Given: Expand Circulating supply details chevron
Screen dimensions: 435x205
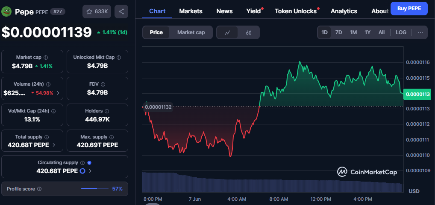Looking at the screenshot, I should pos(90,171).
